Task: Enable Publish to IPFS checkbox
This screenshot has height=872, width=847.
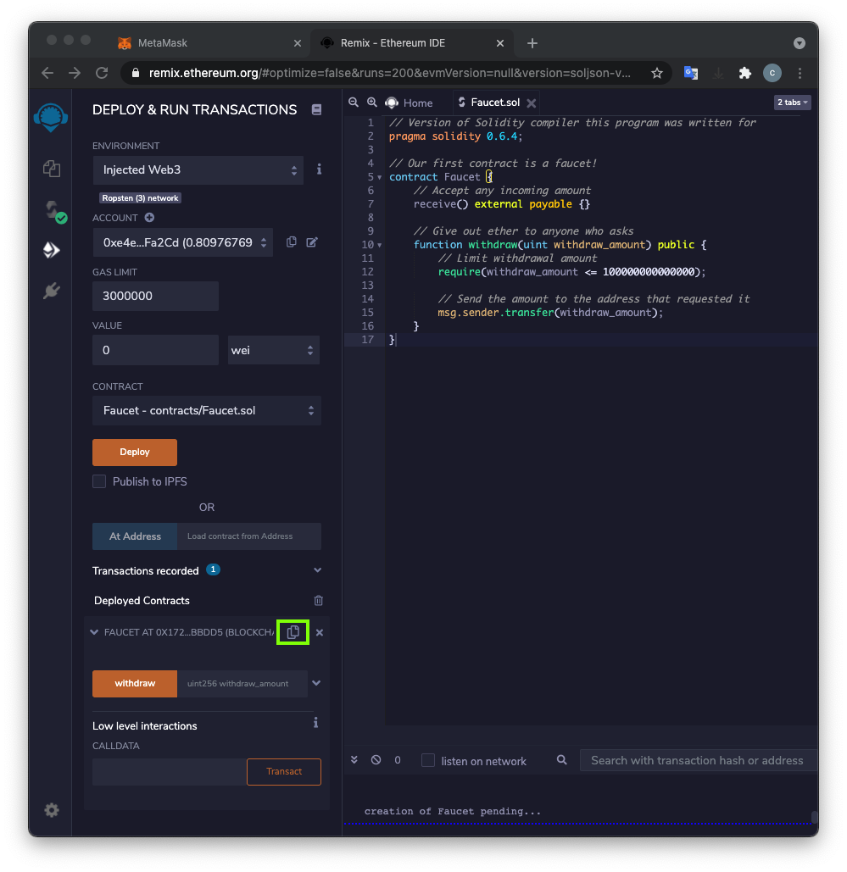Action: (x=99, y=481)
